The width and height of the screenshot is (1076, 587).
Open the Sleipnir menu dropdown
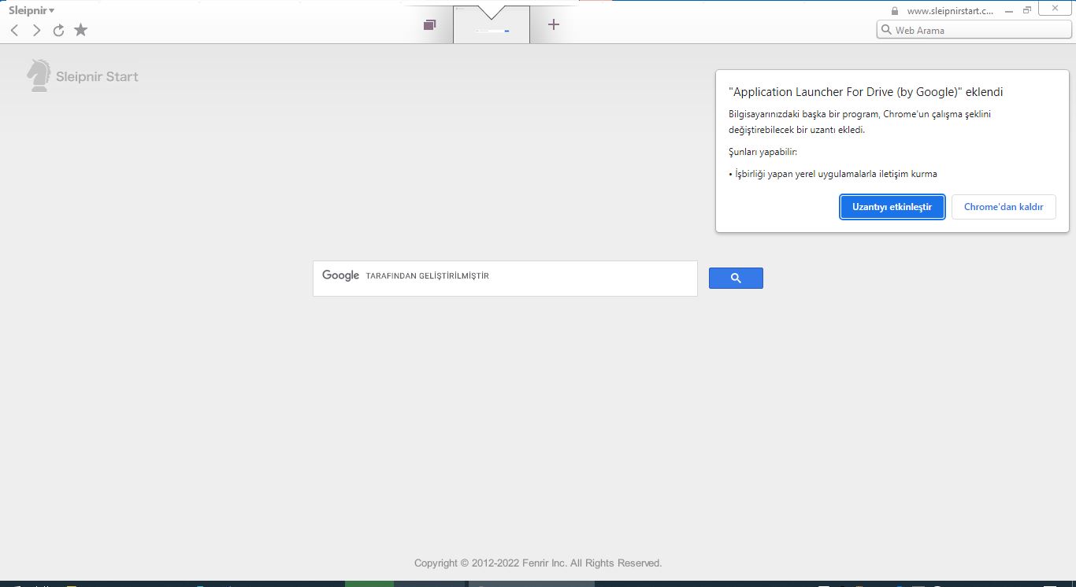click(x=32, y=10)
